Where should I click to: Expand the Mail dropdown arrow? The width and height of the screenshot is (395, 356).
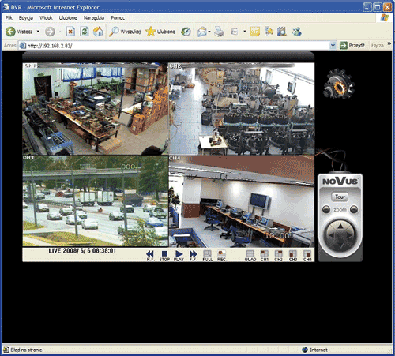209,32
